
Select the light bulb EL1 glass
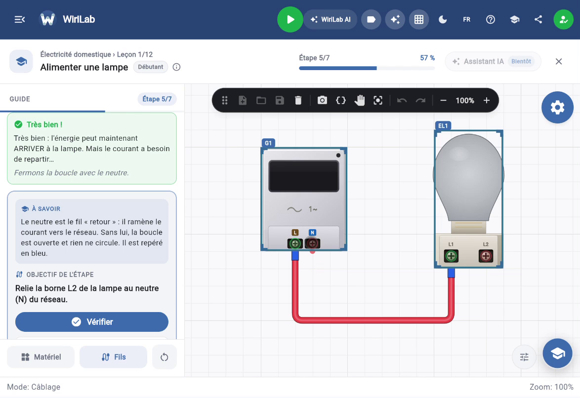click(468, 177)
